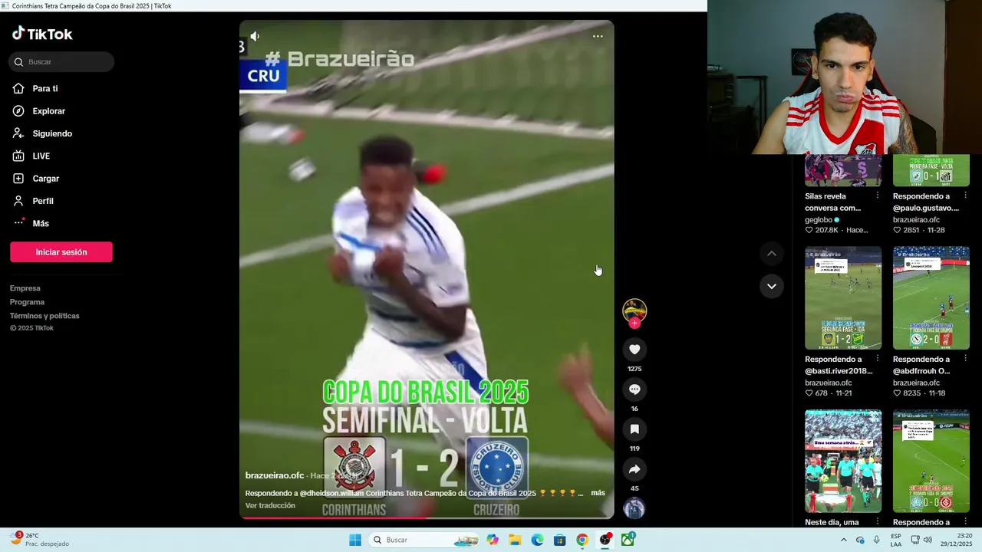Show hidden system tray icons

(x=844, y=540)
